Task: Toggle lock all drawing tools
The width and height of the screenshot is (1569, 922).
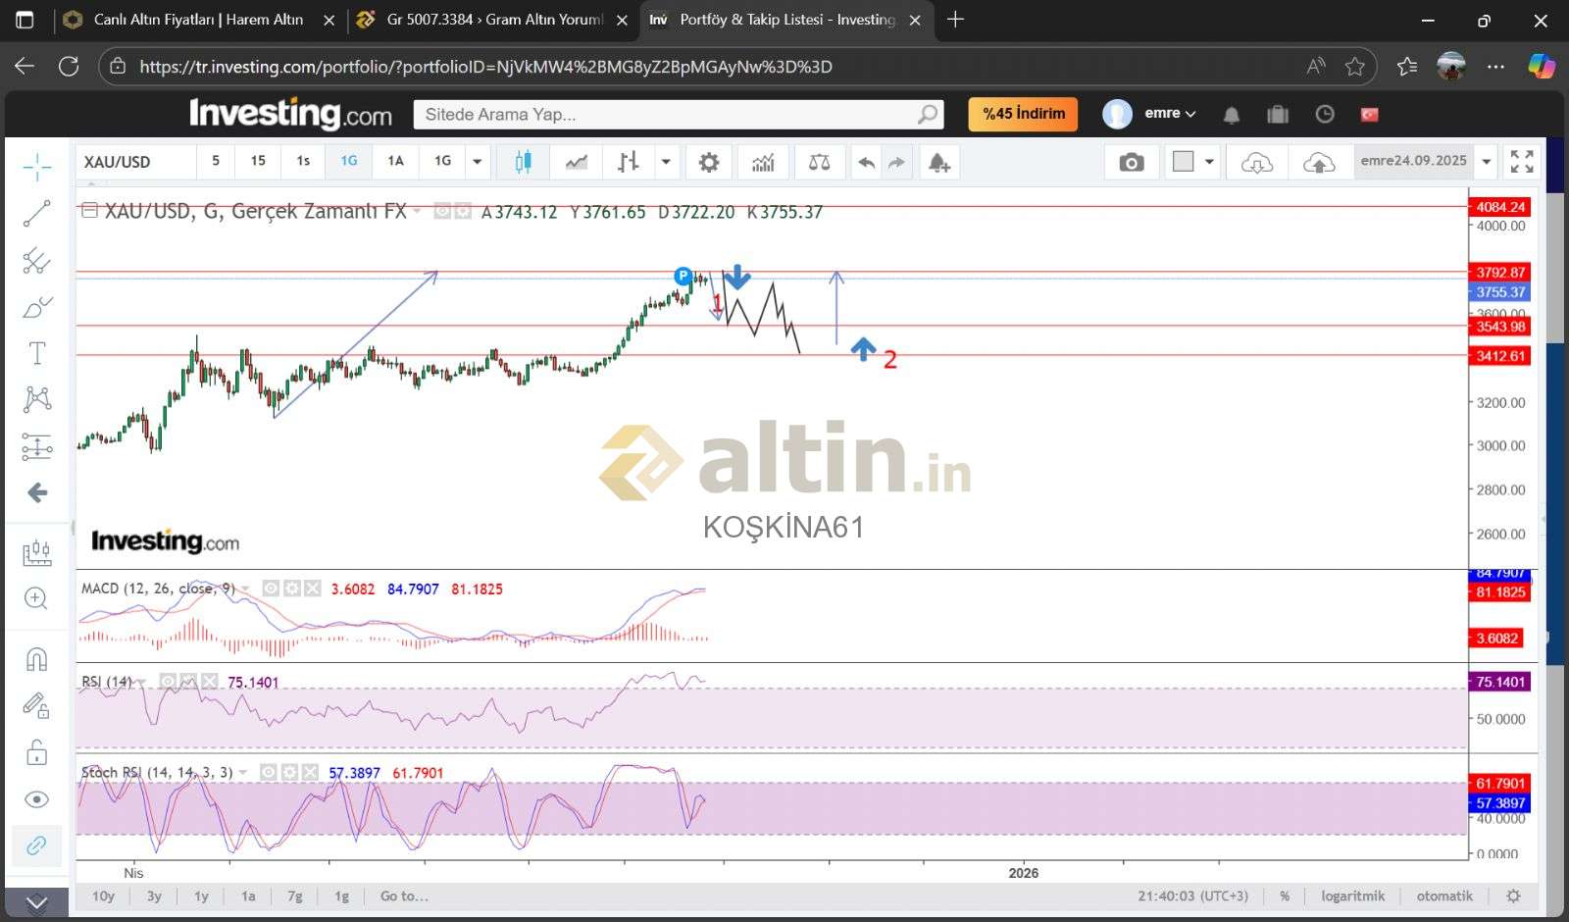Action: tap(37, 752)
